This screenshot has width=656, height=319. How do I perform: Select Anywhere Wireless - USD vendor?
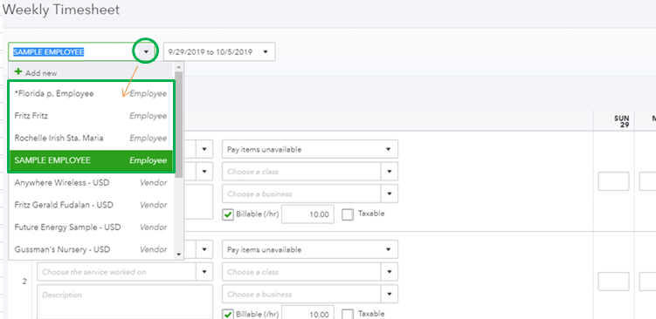[90, 182]
